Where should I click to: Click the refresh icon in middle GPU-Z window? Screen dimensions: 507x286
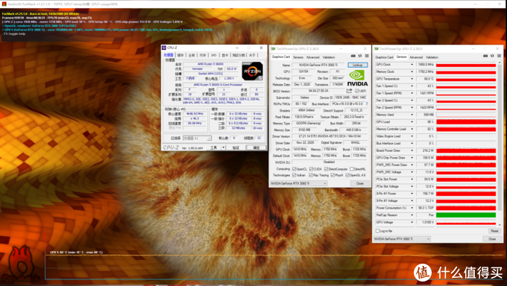360,56
